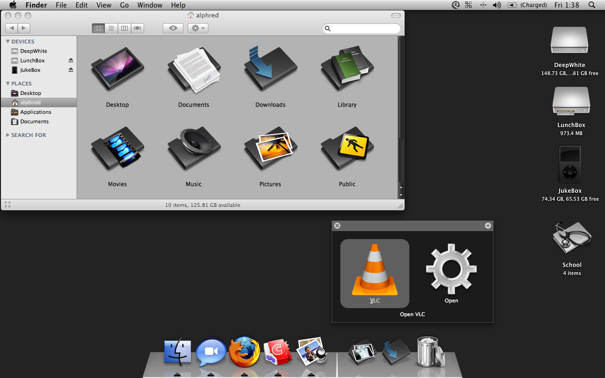The width and height of the screenshot is (605, 378).
Task: Open the Apple menu
Action: (13, 5)
